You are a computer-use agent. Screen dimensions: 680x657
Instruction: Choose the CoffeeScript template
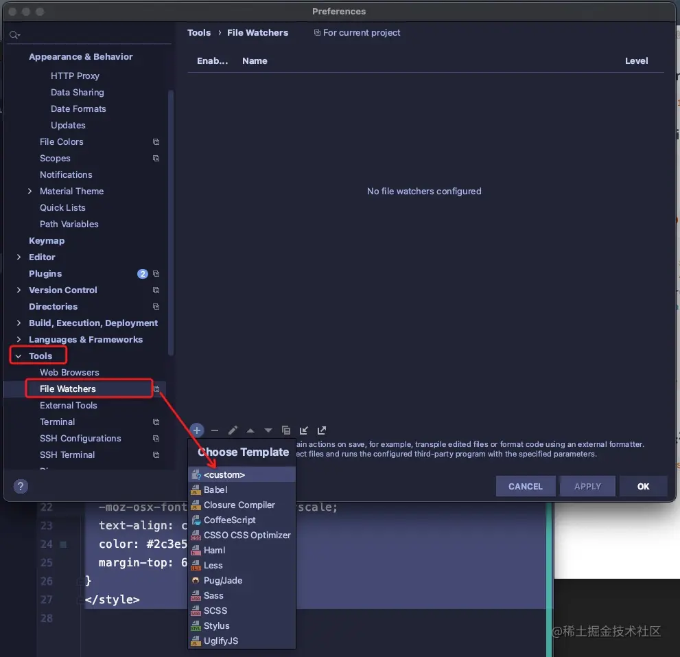[242, 520]
